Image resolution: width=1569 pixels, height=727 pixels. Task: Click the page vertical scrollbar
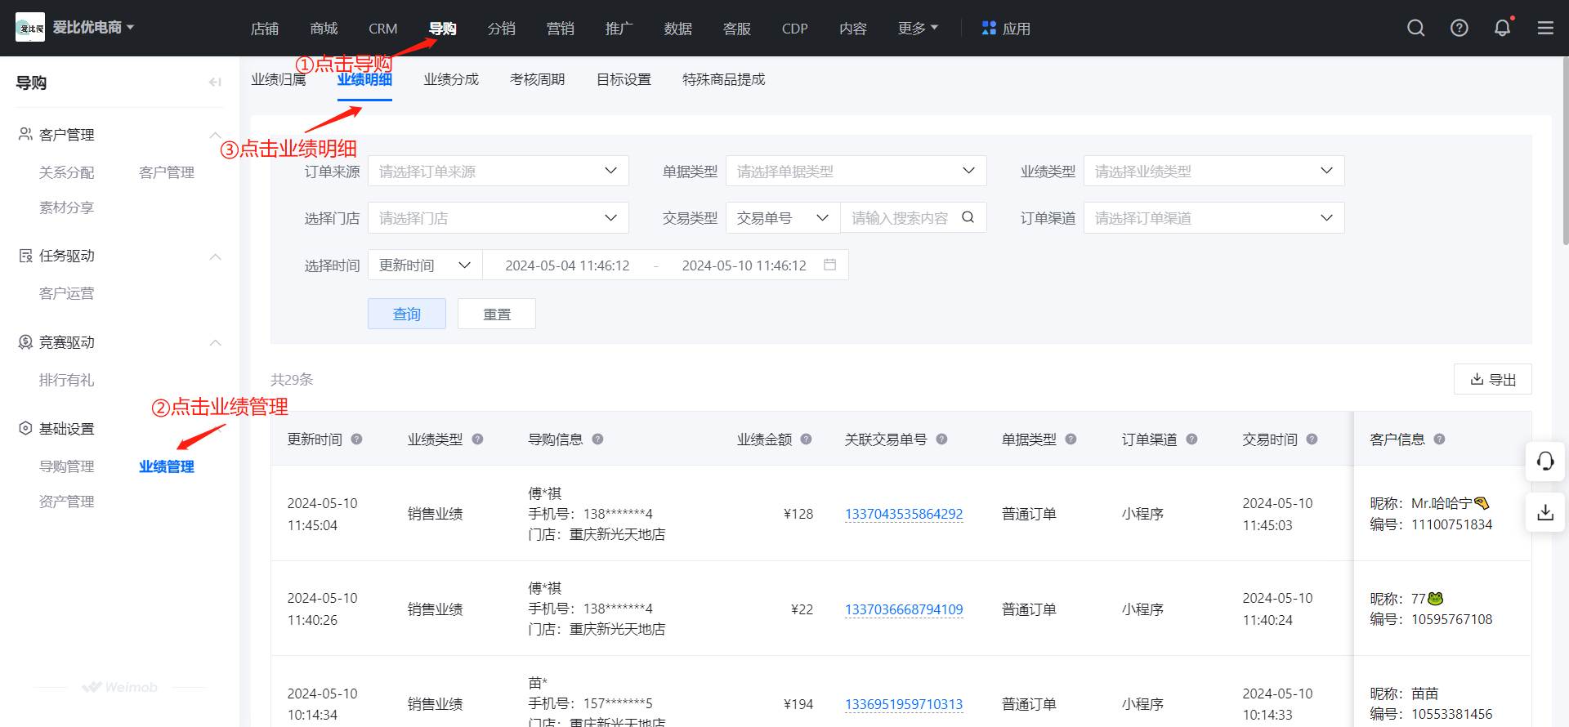(1565, 151)
